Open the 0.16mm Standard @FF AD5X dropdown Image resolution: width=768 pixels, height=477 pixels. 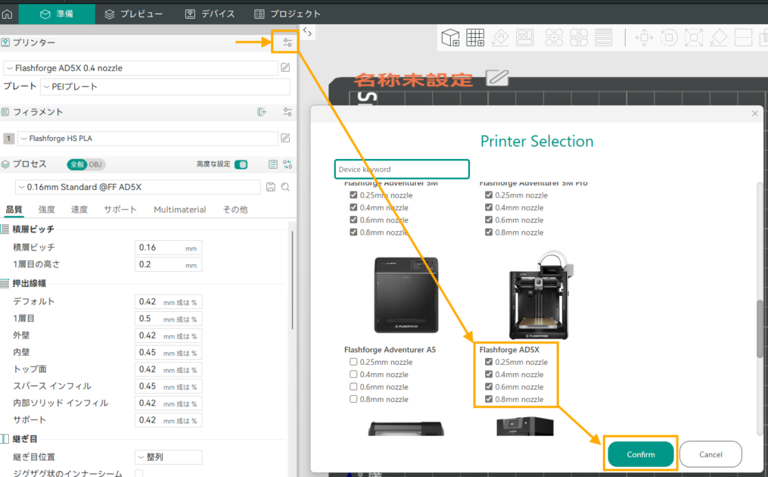point(138,187)
